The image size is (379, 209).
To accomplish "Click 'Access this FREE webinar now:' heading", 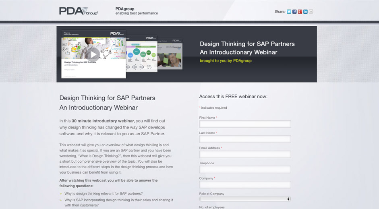I will point(233,96).
